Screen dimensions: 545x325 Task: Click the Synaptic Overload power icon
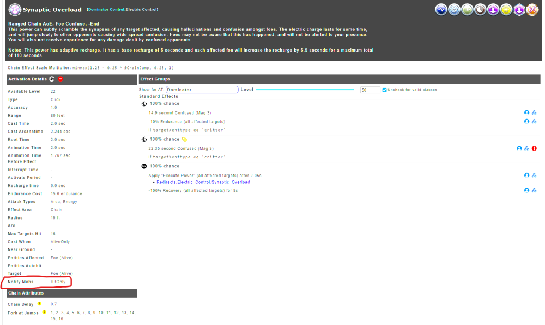(15, 9)
